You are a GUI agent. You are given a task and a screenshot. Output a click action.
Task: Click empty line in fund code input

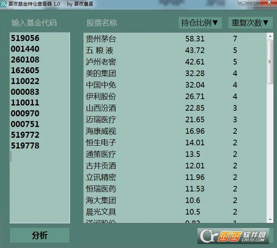(40, 156)
